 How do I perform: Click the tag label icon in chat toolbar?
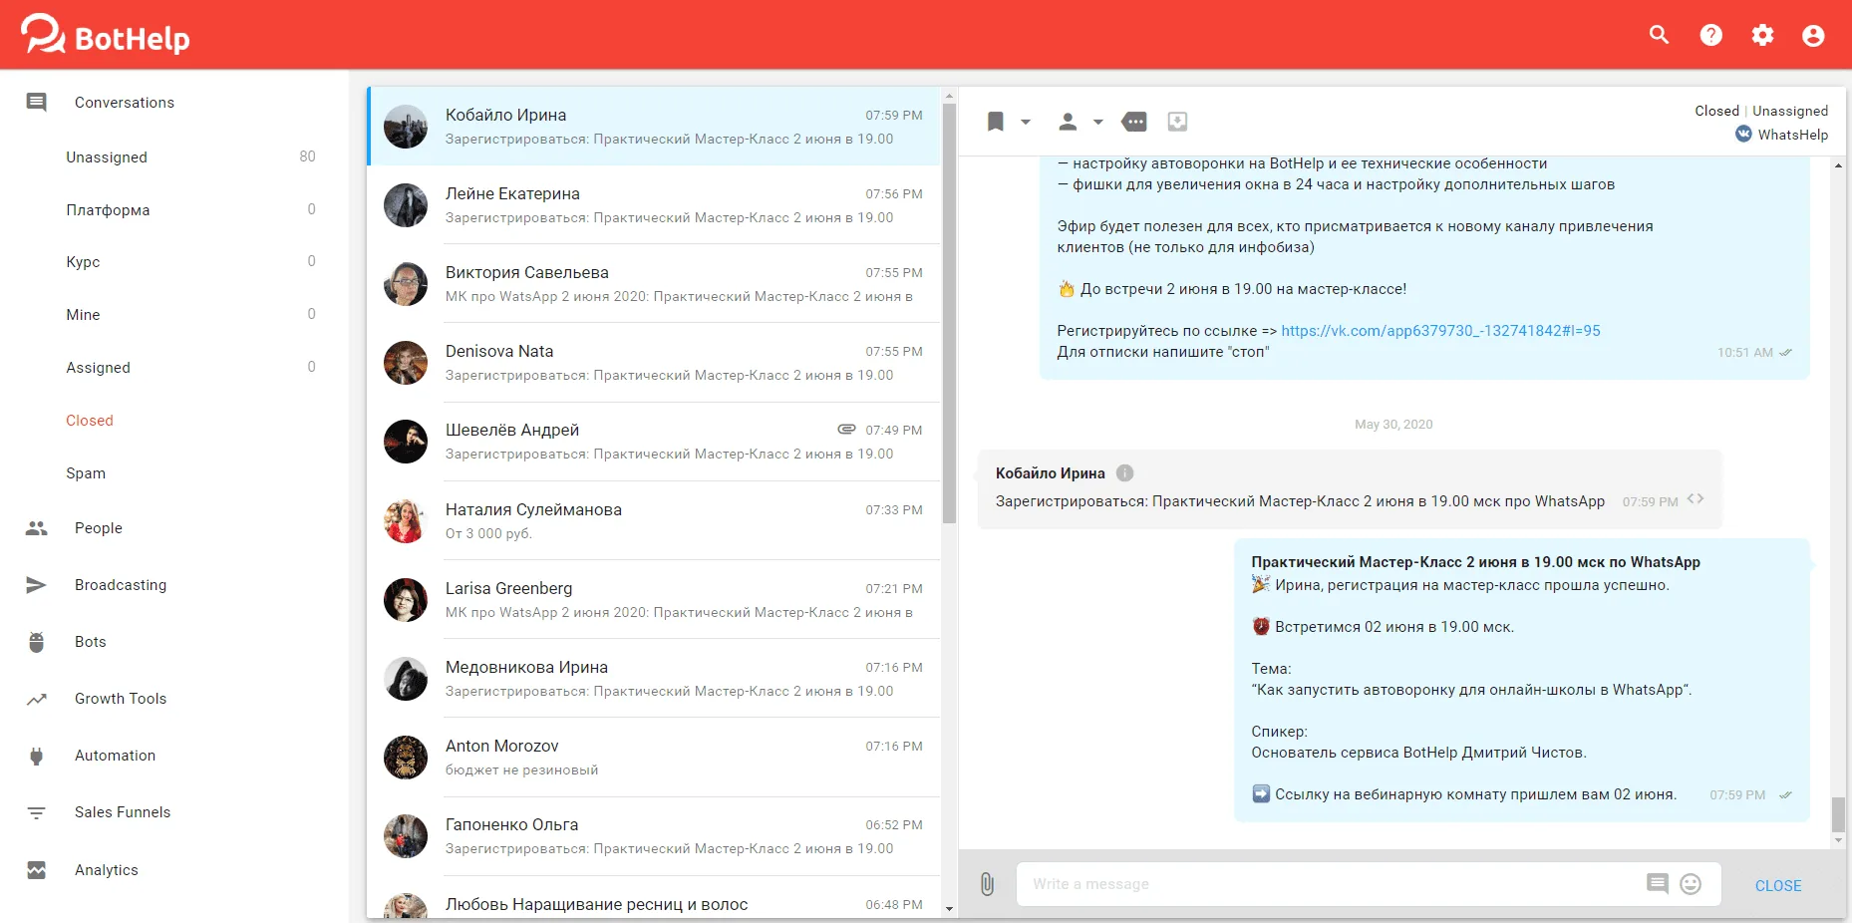click(1134, 122)
